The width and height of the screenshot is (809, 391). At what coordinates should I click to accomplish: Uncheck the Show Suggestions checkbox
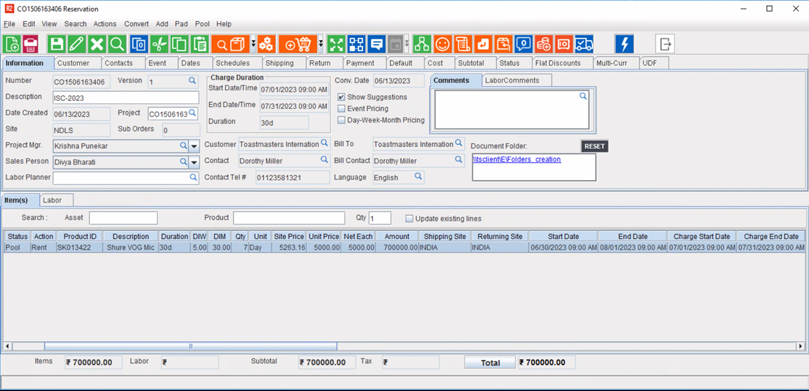(x=342, y=97)
